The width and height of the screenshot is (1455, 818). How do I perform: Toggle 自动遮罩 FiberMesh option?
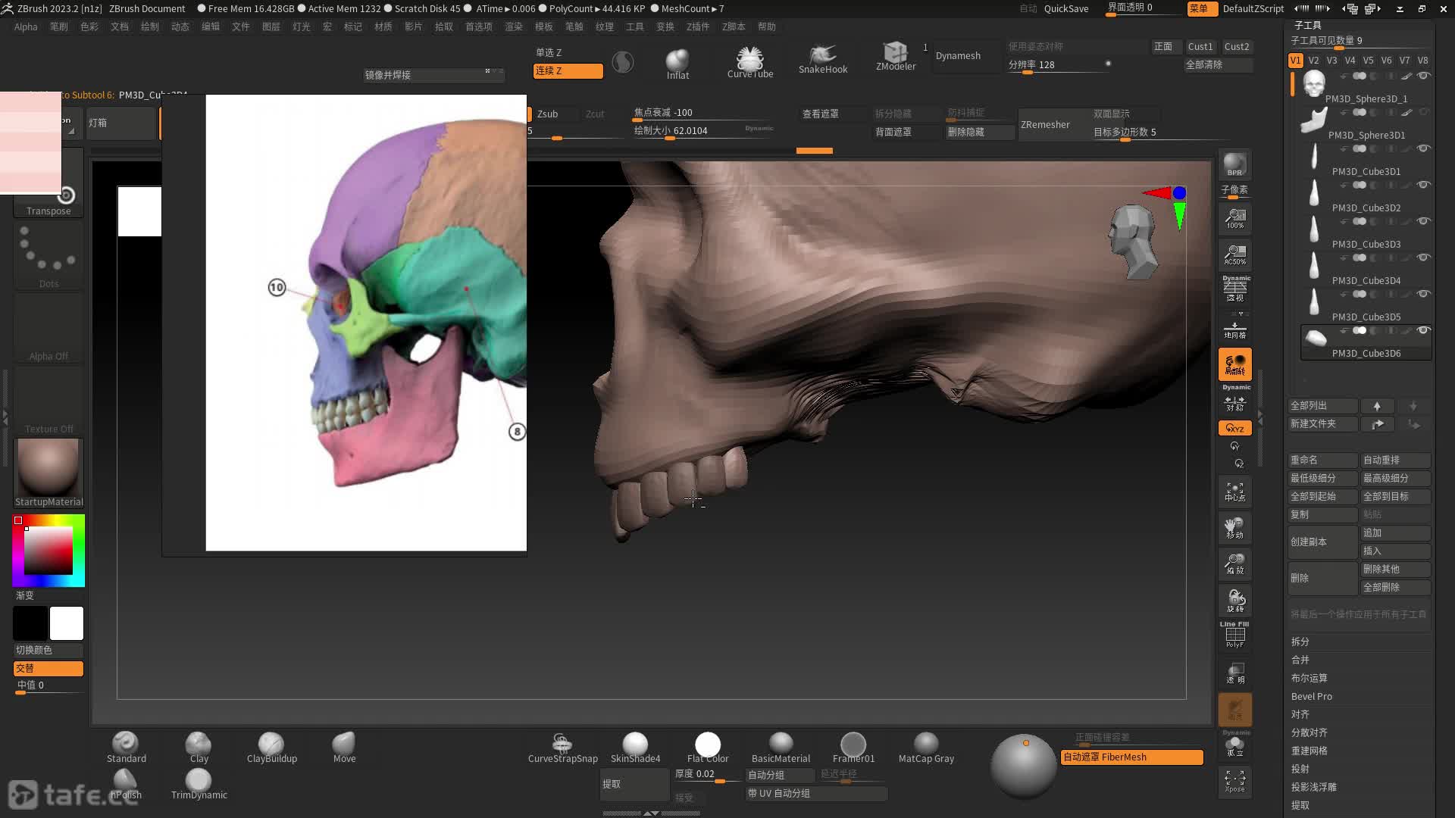pos(1131,757)
